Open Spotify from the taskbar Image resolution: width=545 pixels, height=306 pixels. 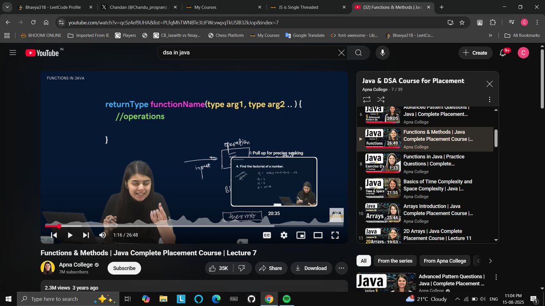click(287, 299)
